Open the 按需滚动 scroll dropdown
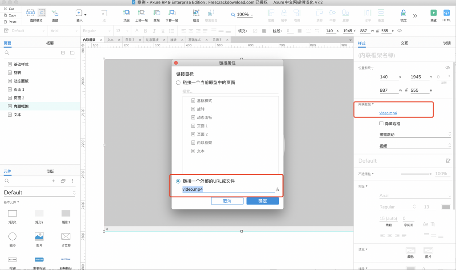This screenshot has width=456, height=270. pos(415,134)
